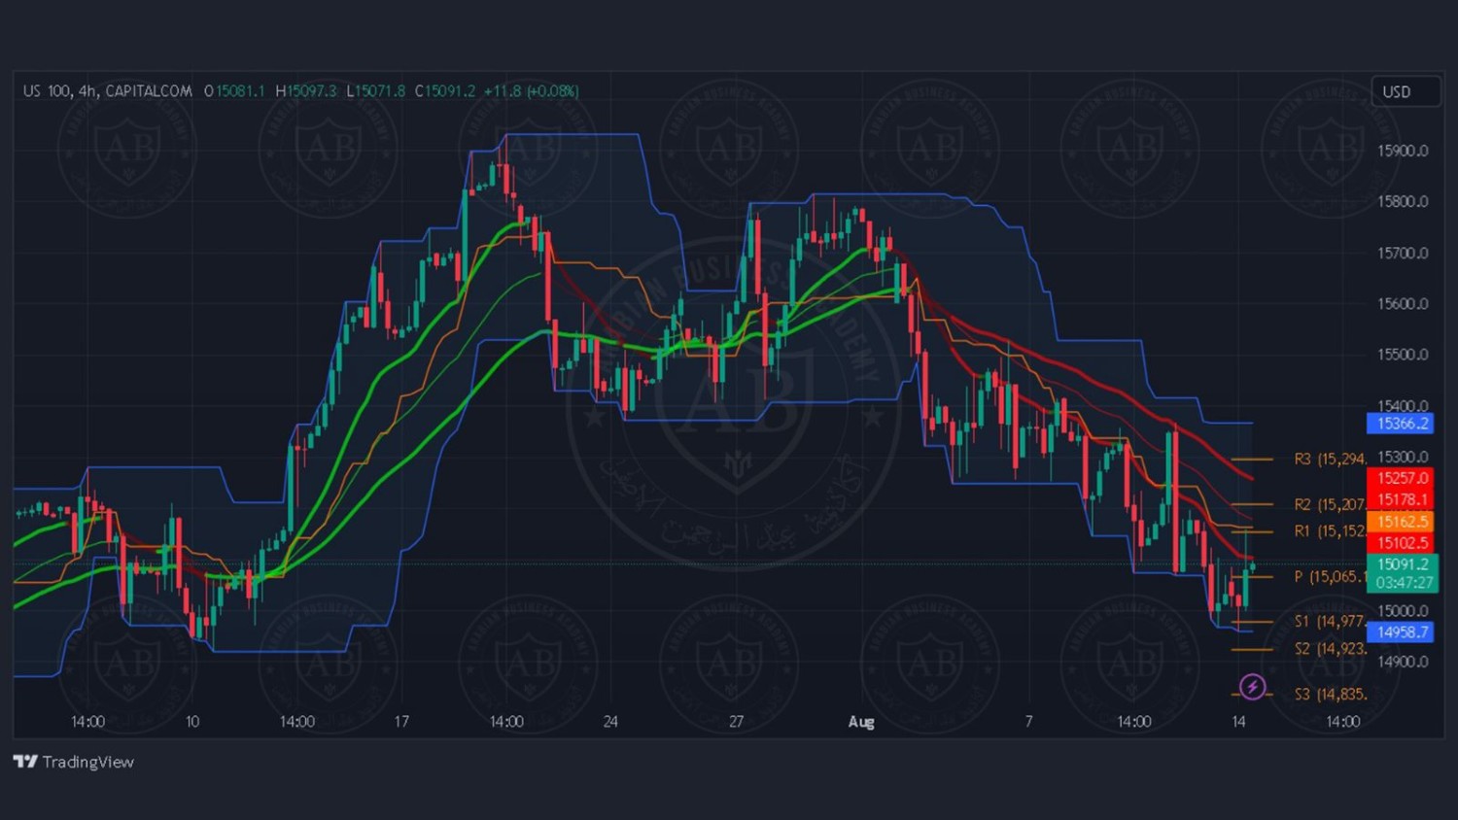The image size is (1458, 820).
Task: Click the TradingView logo
Action: click(74, 762)
